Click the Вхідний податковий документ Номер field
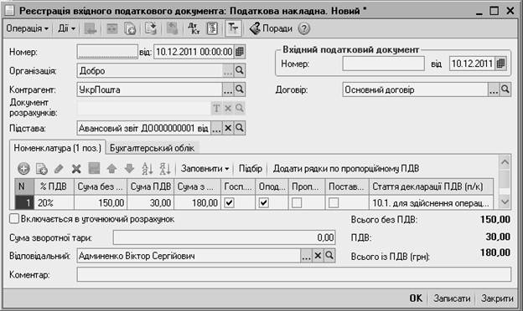523x311 pixels. [383, 64]
